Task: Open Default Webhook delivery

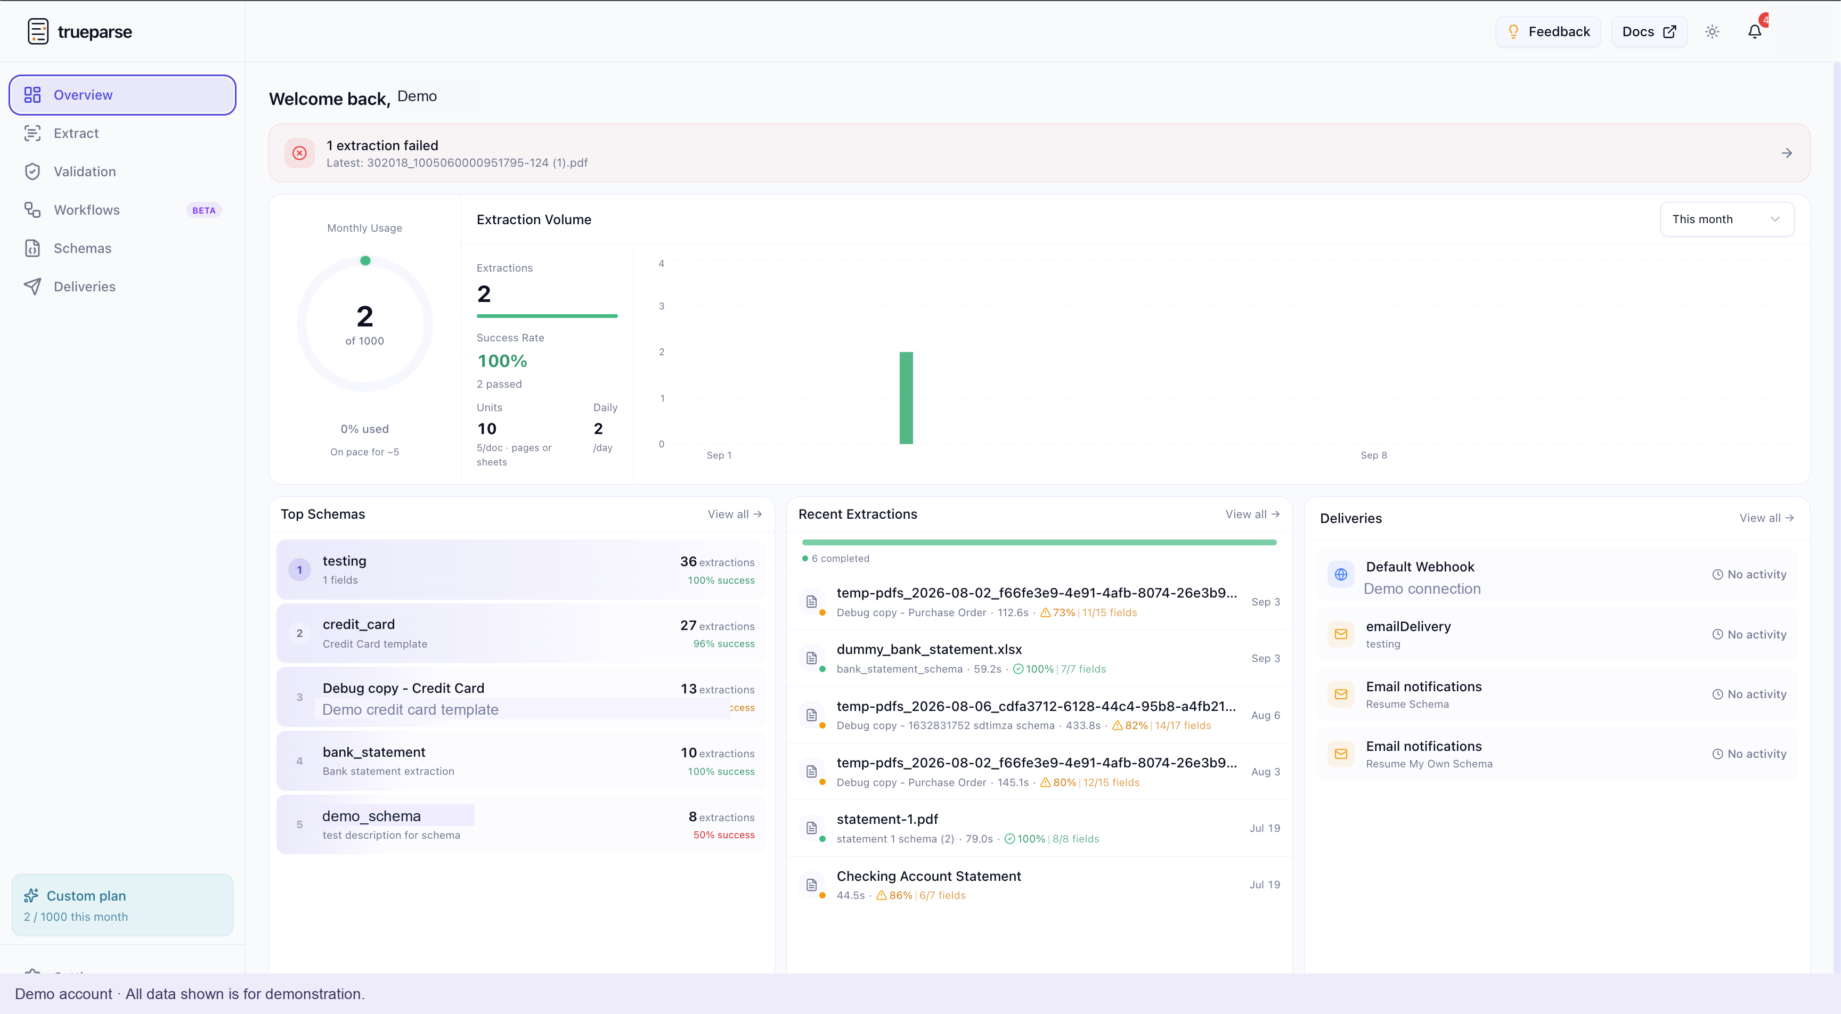Action: (x=1557, y=575)
